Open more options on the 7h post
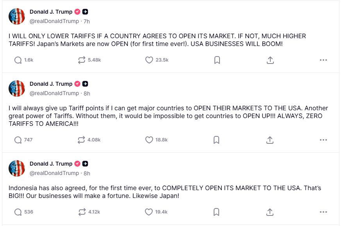 323,60
